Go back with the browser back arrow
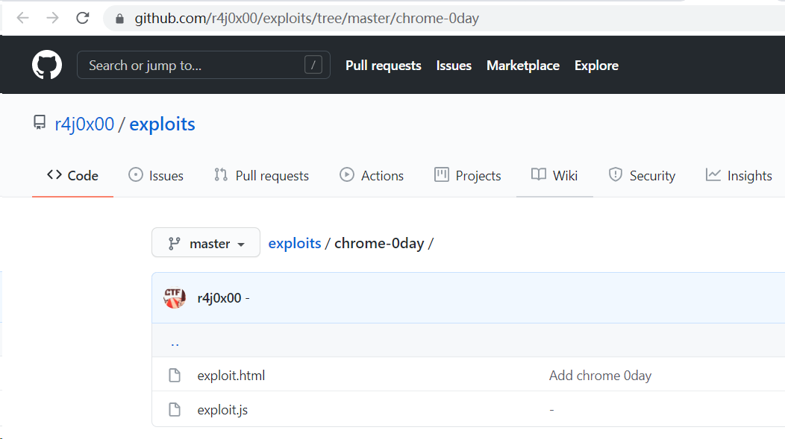 click(x=23, y=19)
